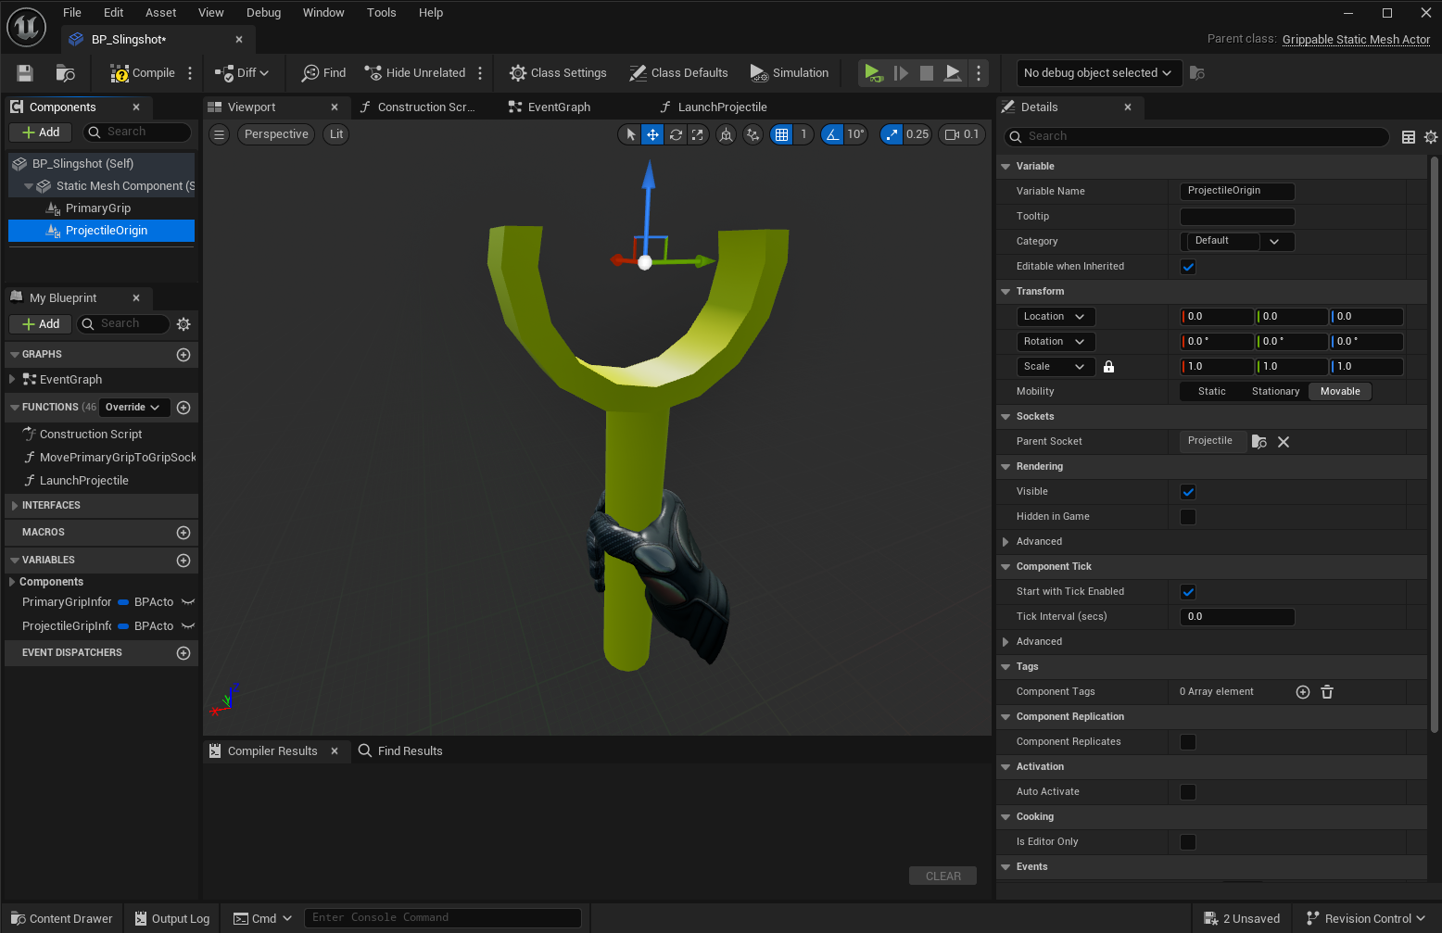
Task: Add element to Component Tags array
Action: coord(1302,692)
